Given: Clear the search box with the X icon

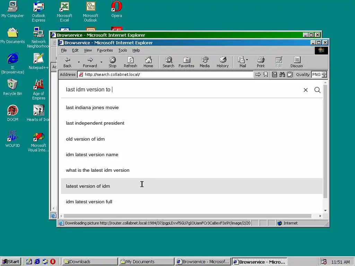Looking at the screenshot, I should (x=306, y=90).
